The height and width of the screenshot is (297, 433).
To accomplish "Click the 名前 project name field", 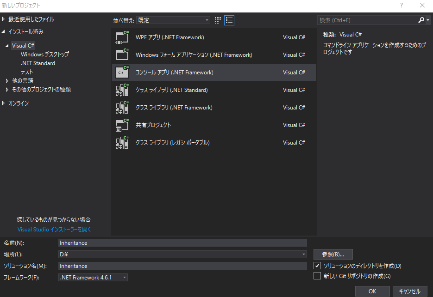I will click(x=182, y=242).
